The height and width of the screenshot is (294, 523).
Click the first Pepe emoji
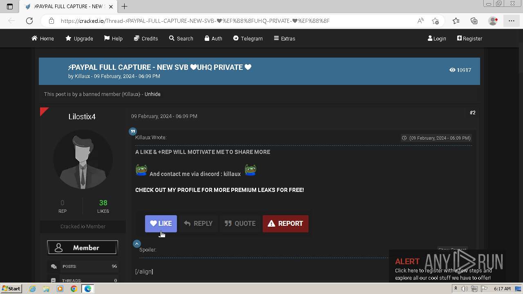141,170
